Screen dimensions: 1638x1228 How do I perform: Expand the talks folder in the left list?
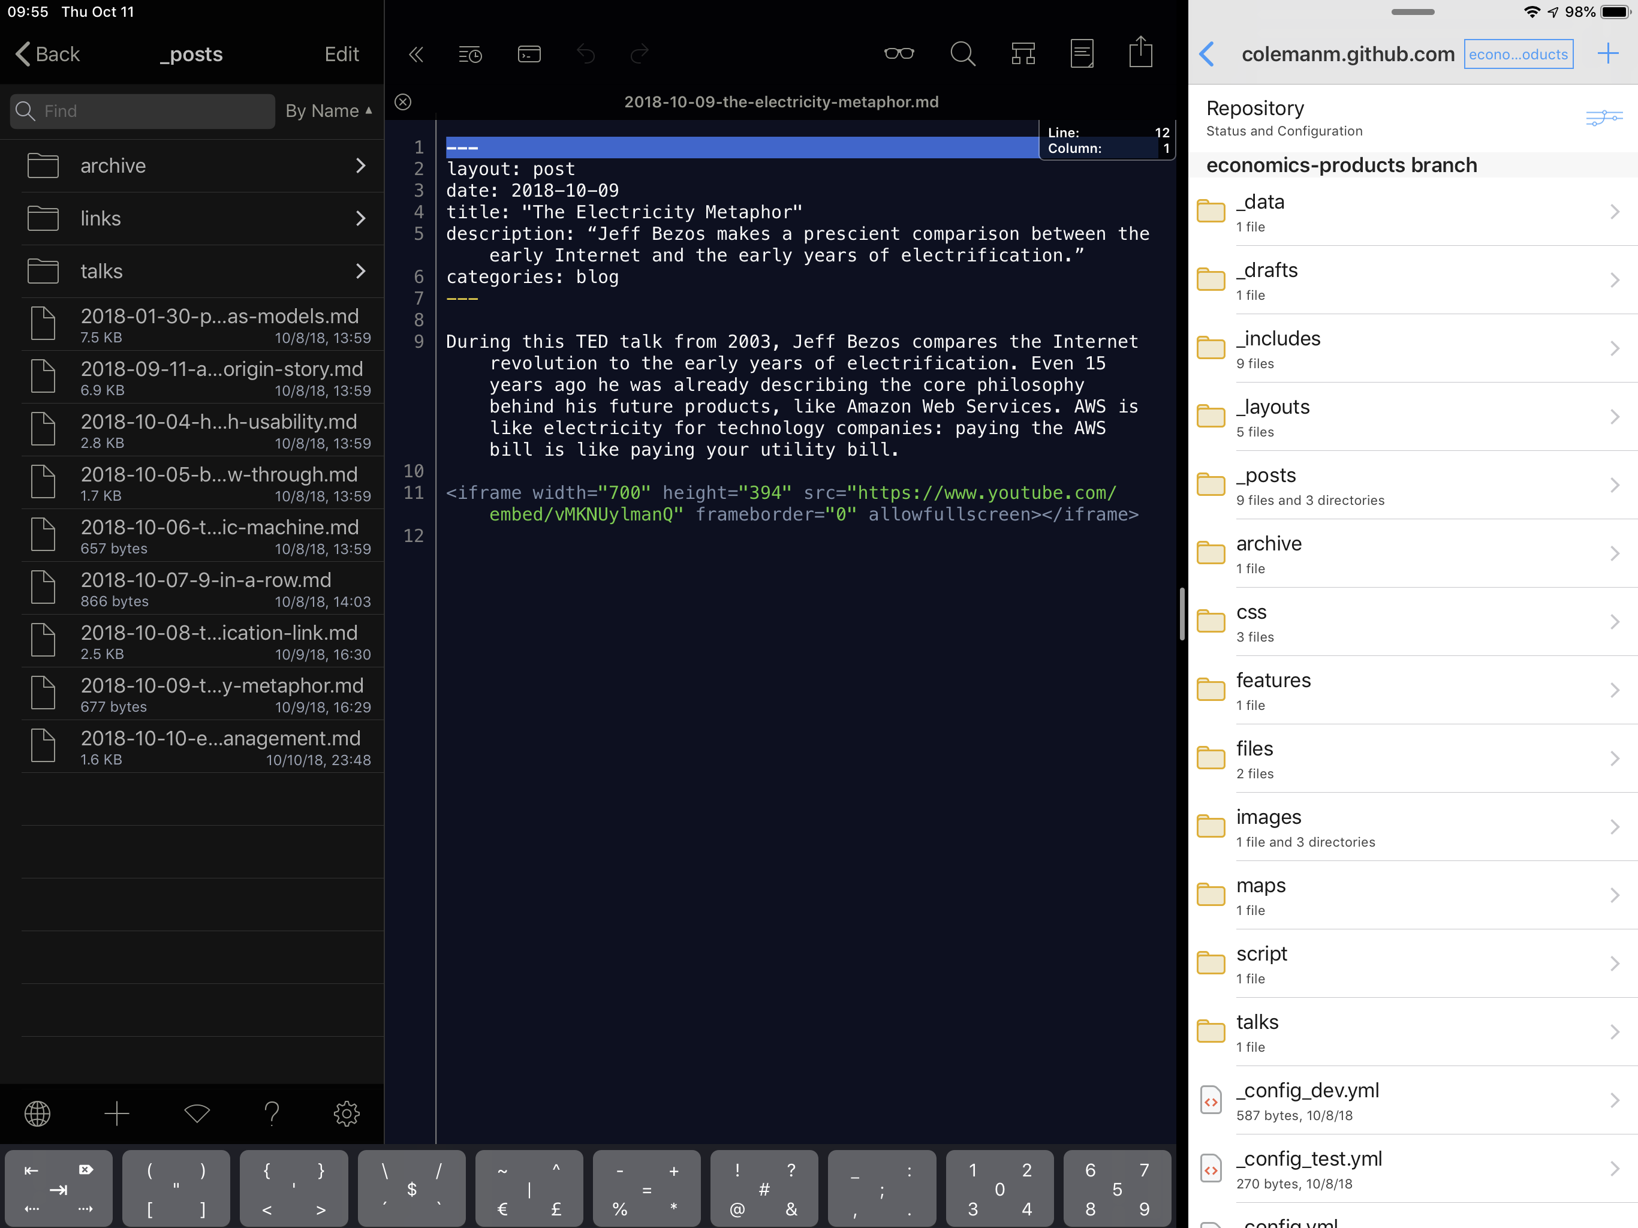(x=196, y=271)
